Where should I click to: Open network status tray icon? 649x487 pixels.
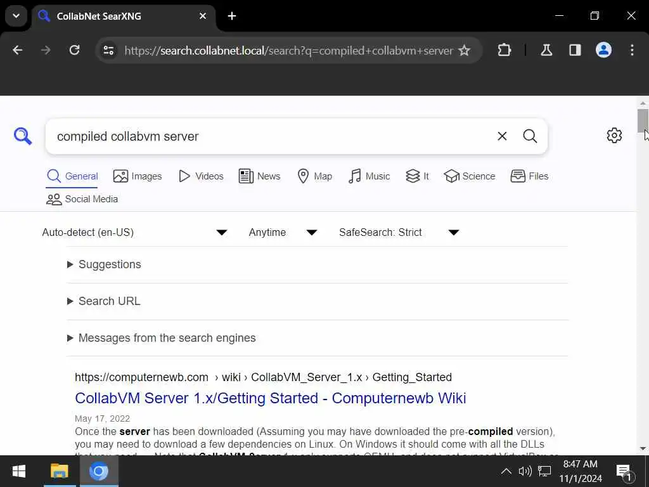click(x=544, y=471)
